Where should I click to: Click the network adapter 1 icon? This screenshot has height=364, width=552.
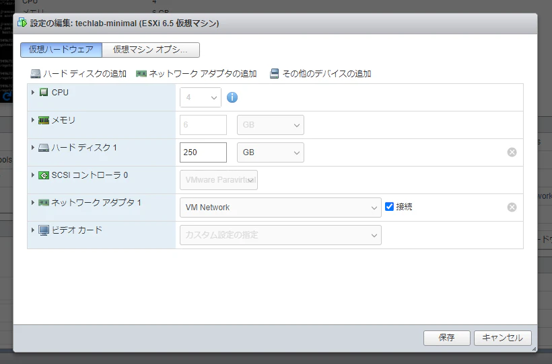[x=44, y=203]
